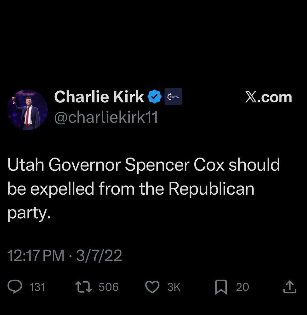This screenshot has height=315, width=307.
Task: Toggle the bookmark on the tweet
Action: [x=221, y=286]
